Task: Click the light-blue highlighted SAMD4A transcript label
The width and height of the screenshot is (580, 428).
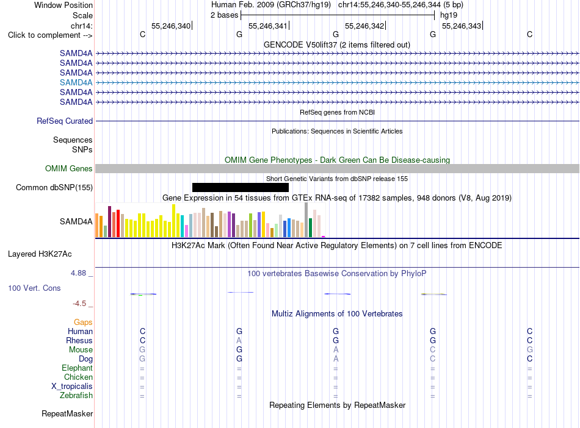Action: coord(76,82)
